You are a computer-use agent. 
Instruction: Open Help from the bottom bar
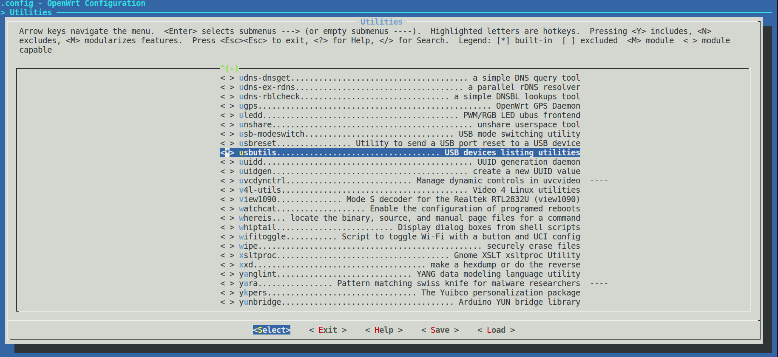click(384, 330)
